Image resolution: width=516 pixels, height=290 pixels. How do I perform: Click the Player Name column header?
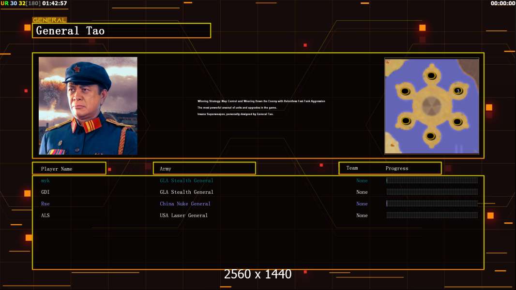tap(69, 168)
